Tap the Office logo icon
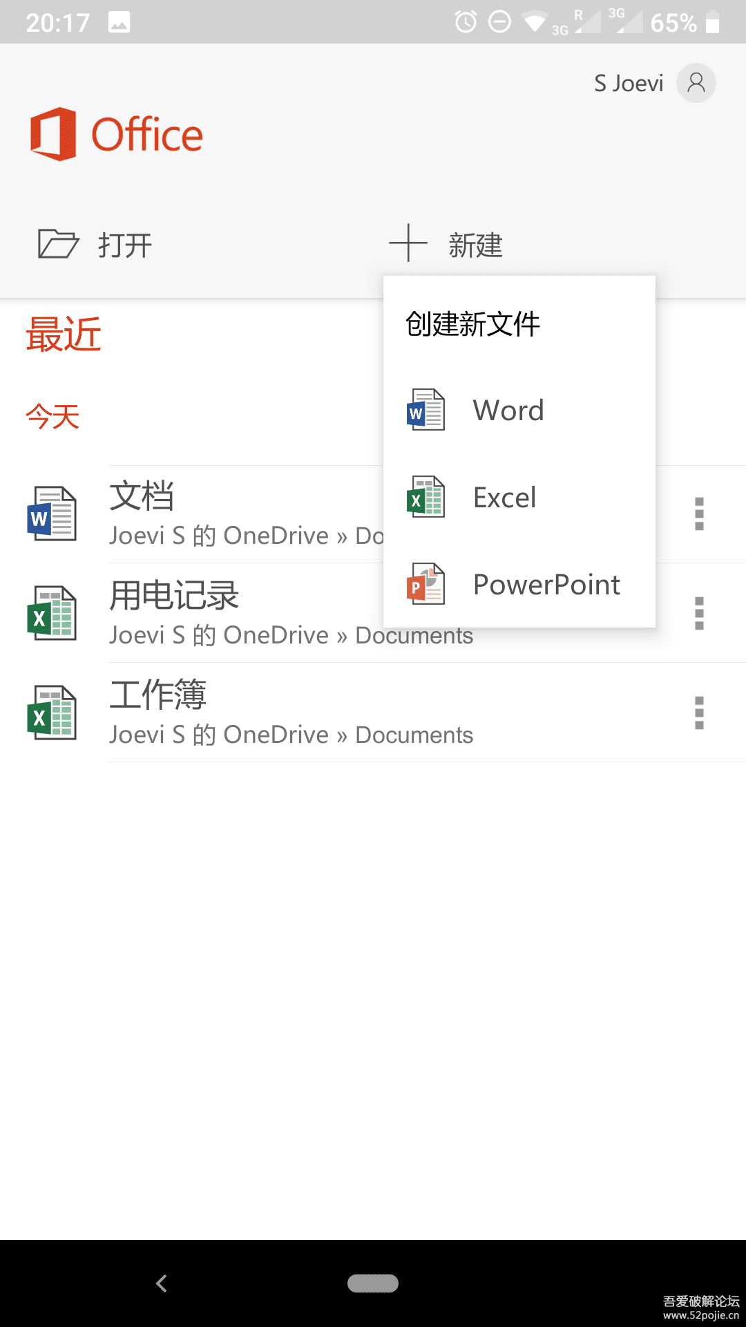This screenshot has height=1327, width=746. (x=53, y=134)
